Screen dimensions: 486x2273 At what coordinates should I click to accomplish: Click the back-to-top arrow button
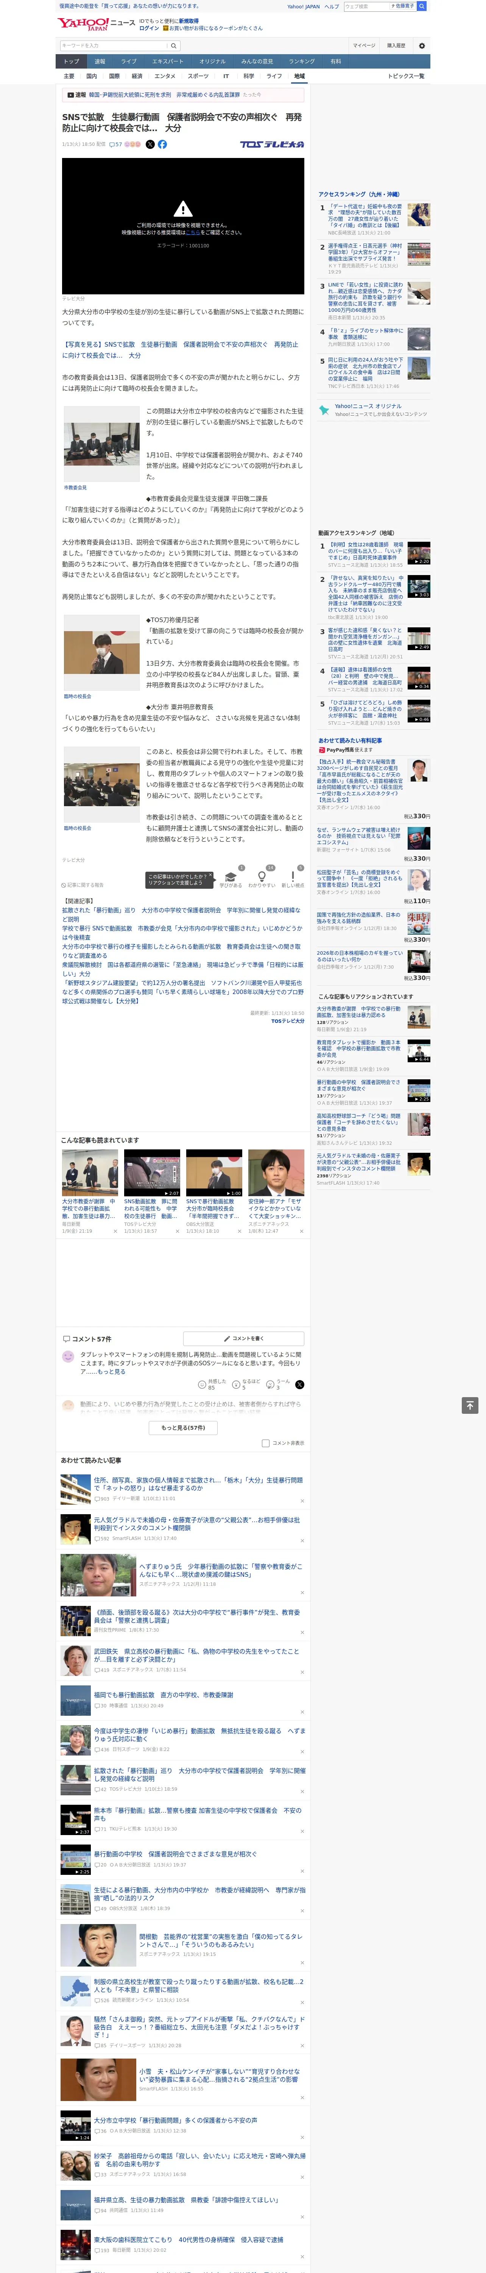tap(470, 1405)
